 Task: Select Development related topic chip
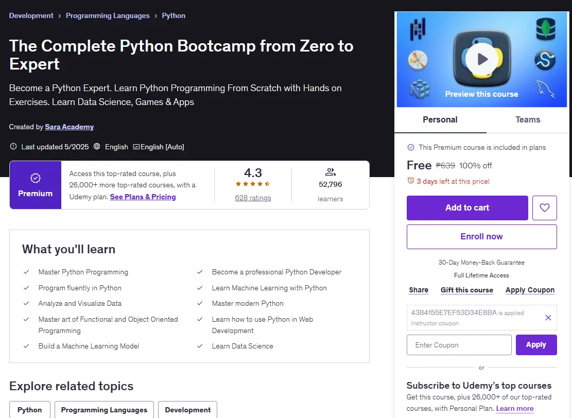point(187,410)
